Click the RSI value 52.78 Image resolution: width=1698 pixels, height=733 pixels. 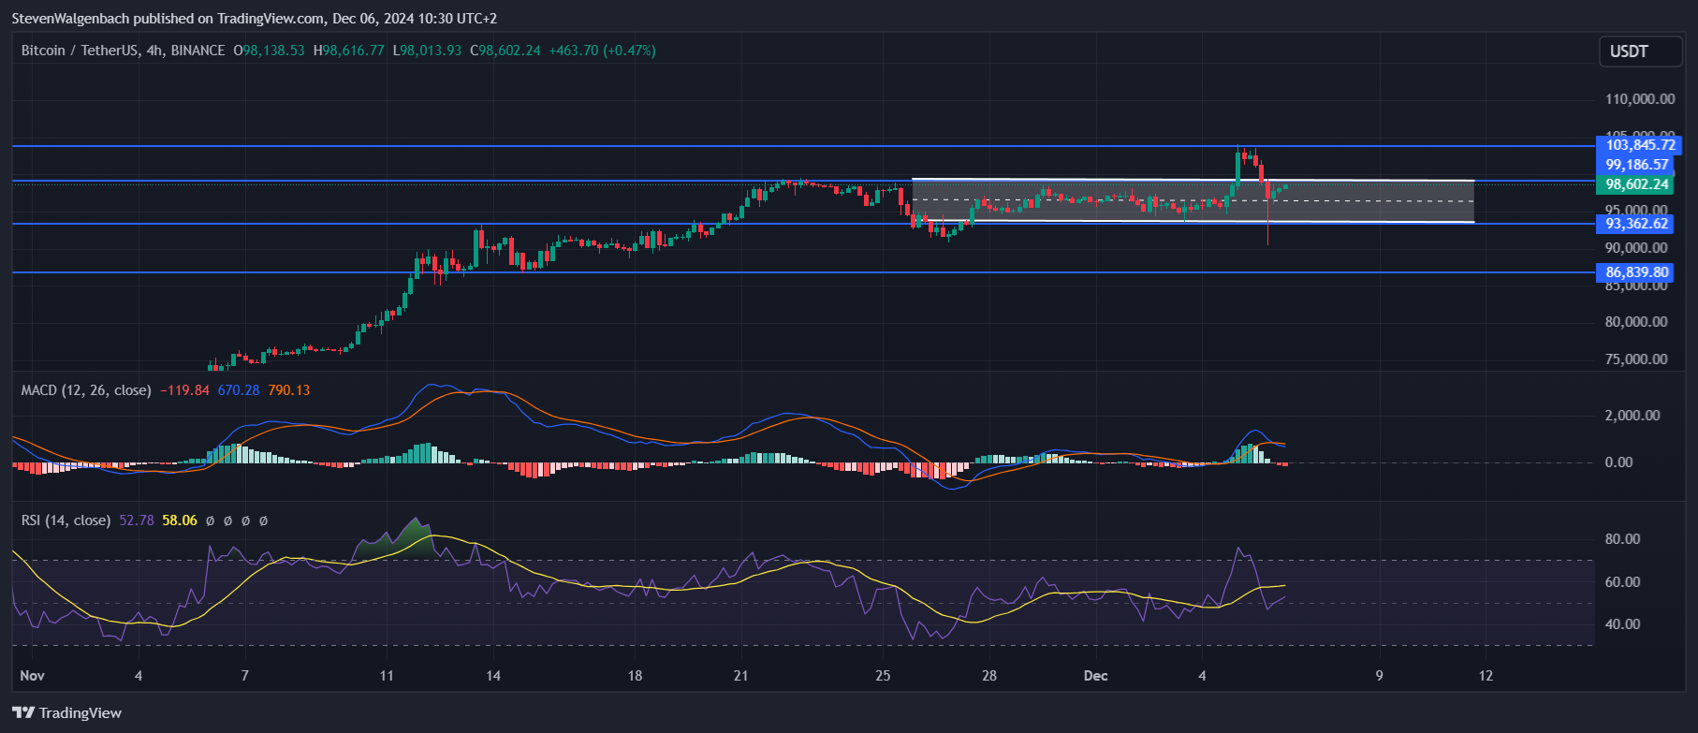pos(137,520)
